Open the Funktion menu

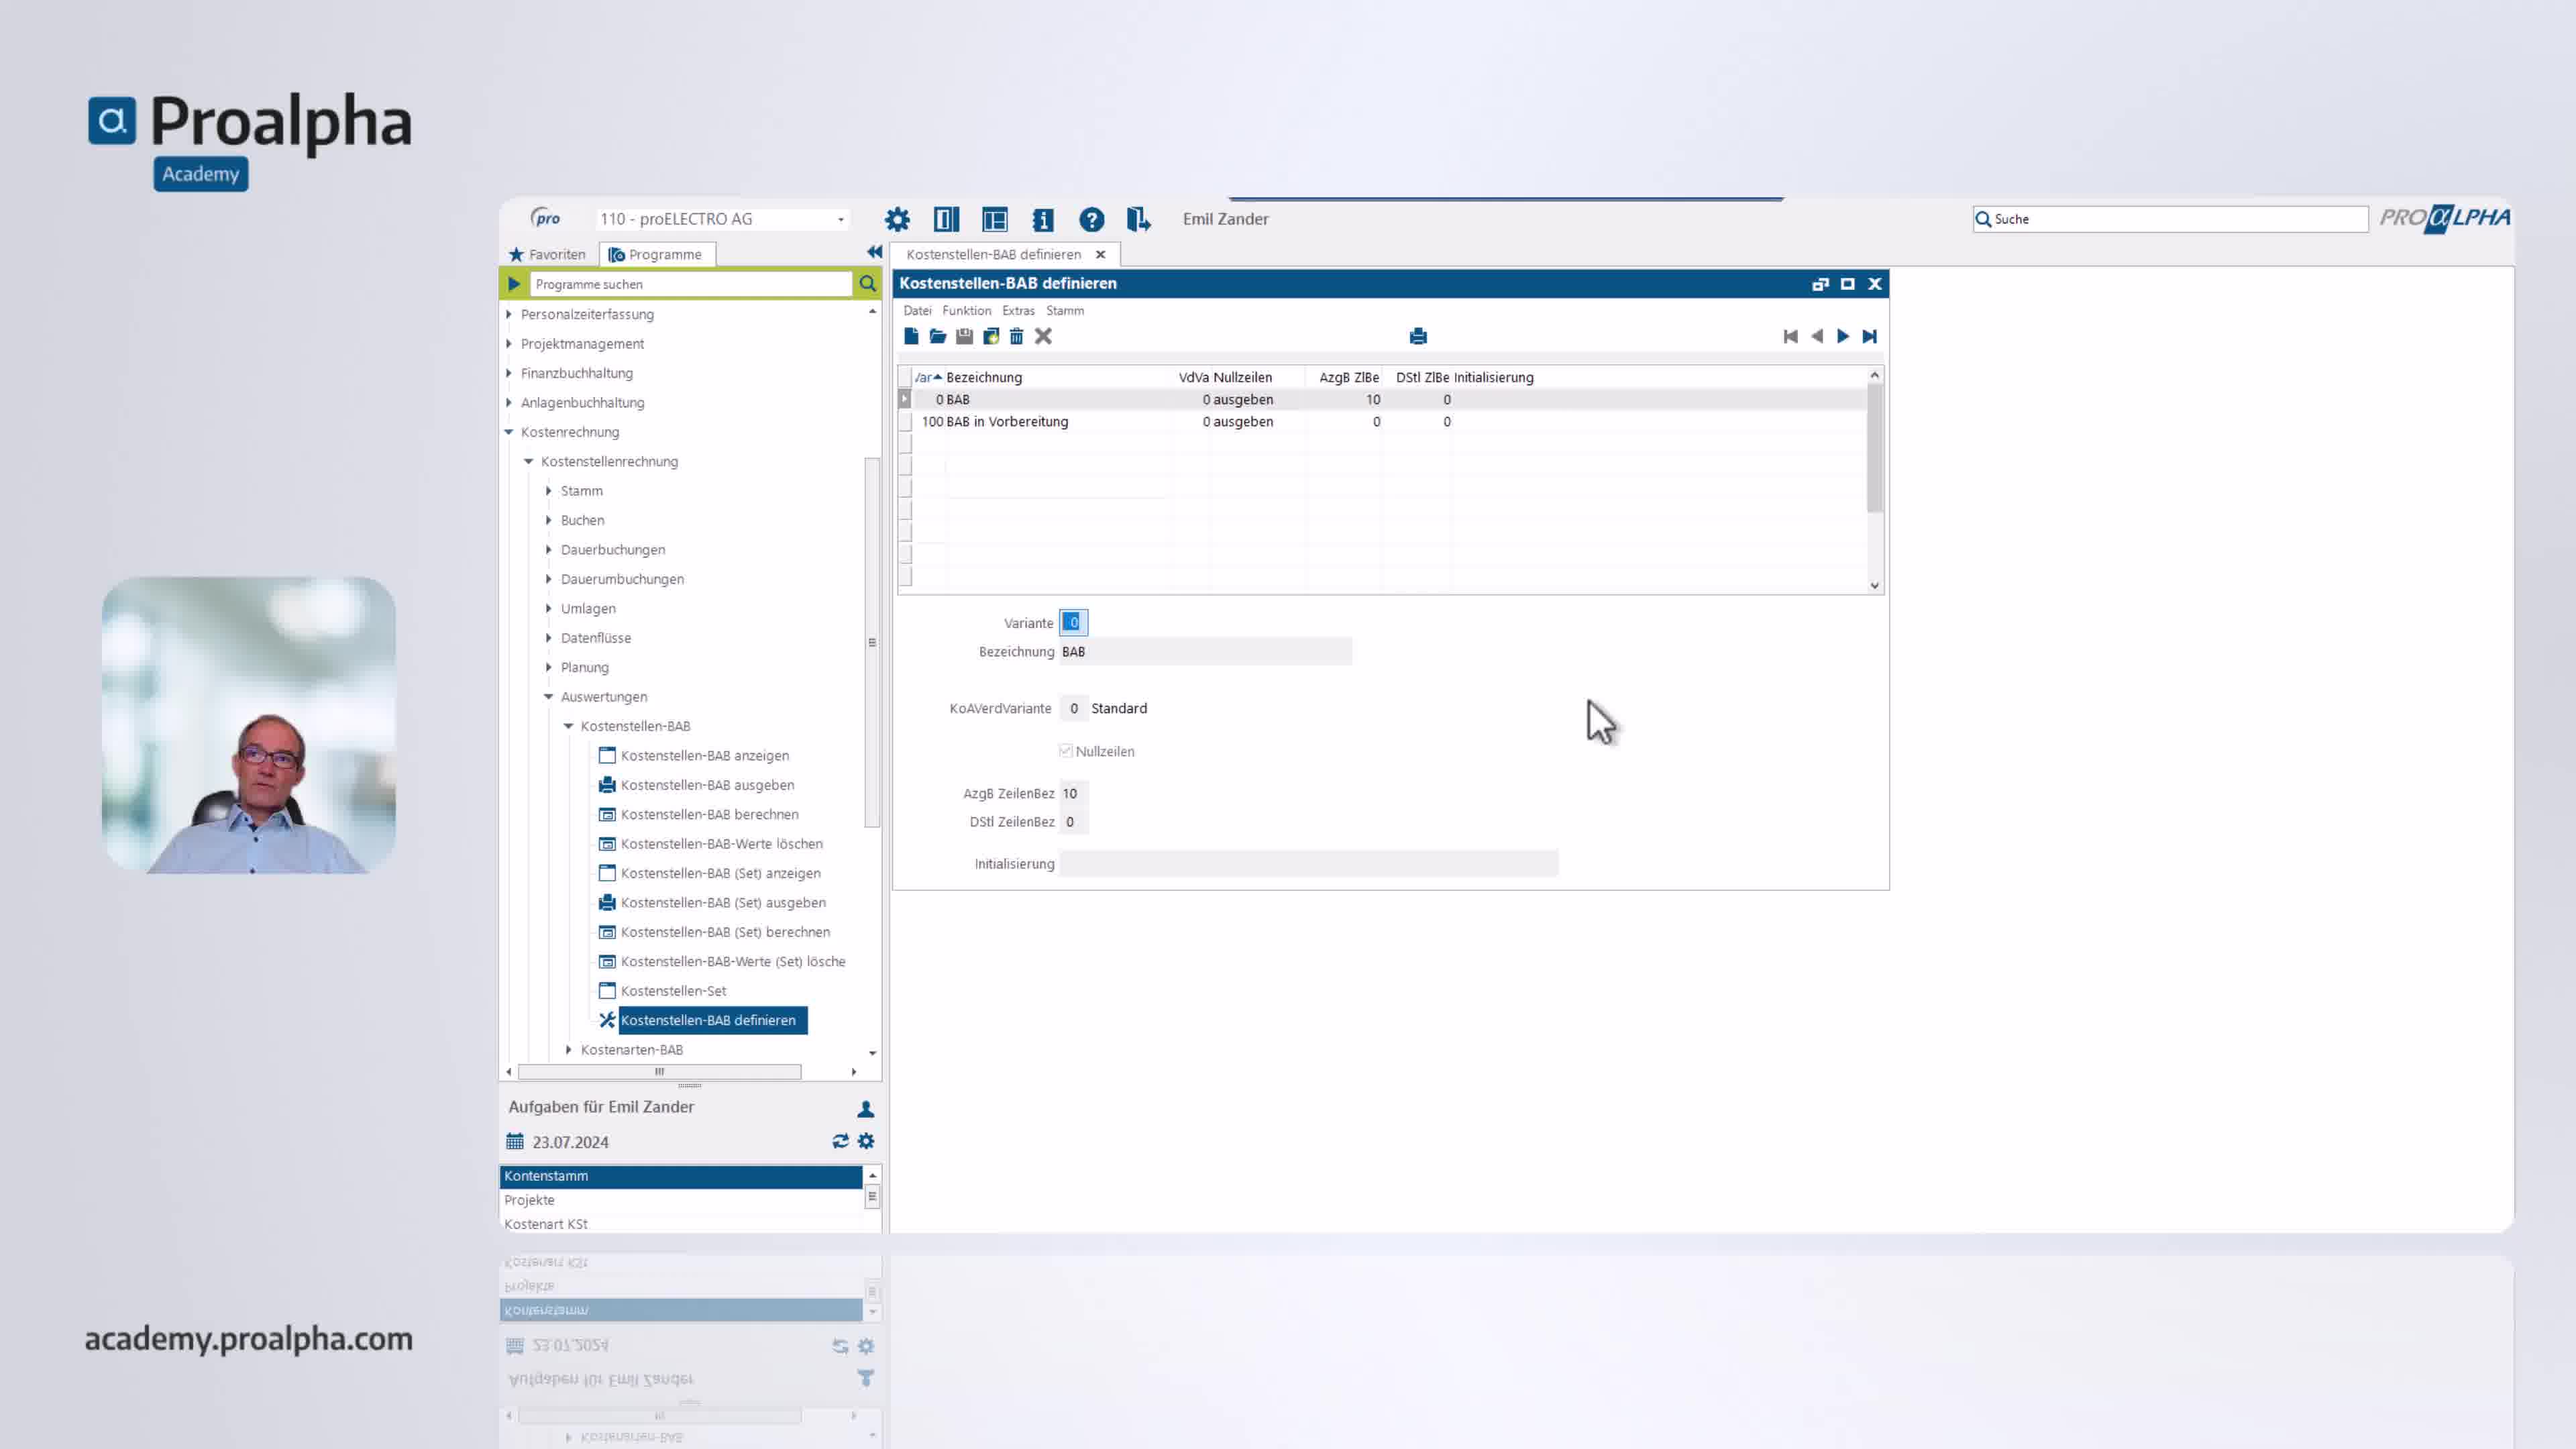click(x=966, y=311)
